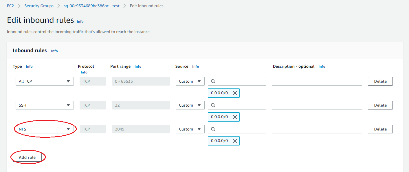This screenshot has width=409, height=172.
Task: Open Custom source dropdown for NFS rule
Action: (190, 129)
